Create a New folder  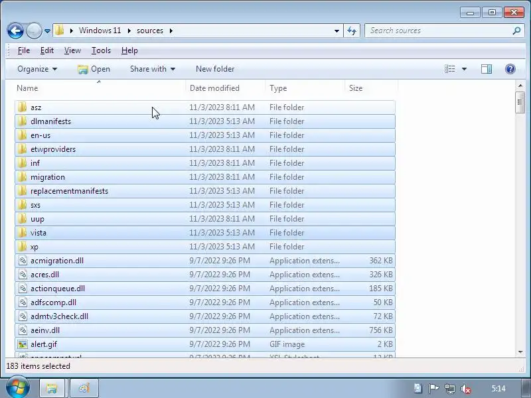tap(215, 69)
